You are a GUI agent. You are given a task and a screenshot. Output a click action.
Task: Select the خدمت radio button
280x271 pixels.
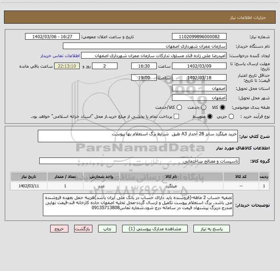(204, 107)
